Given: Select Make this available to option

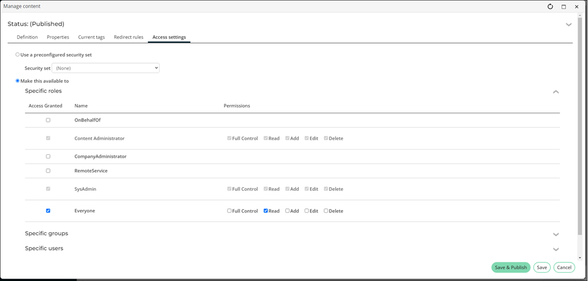Looking at the screenshot, I should click(17, 81).
